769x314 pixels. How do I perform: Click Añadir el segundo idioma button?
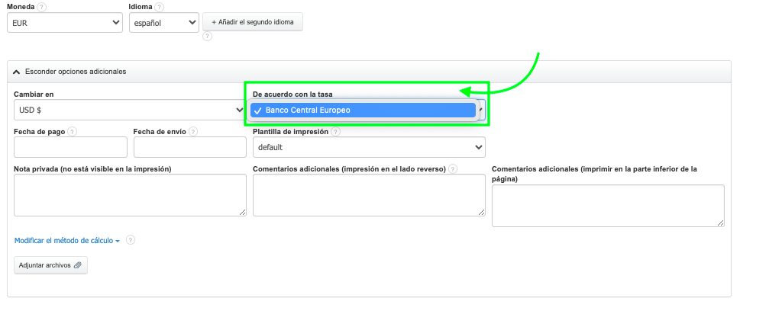click(253, 22)
